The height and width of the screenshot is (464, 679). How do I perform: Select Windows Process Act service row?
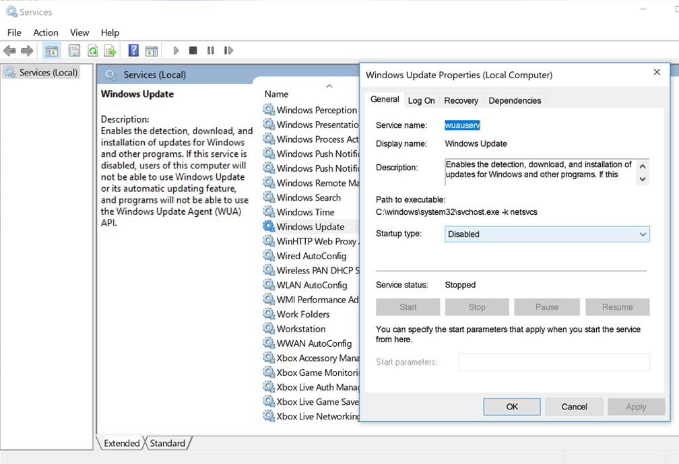pos(311,139)
